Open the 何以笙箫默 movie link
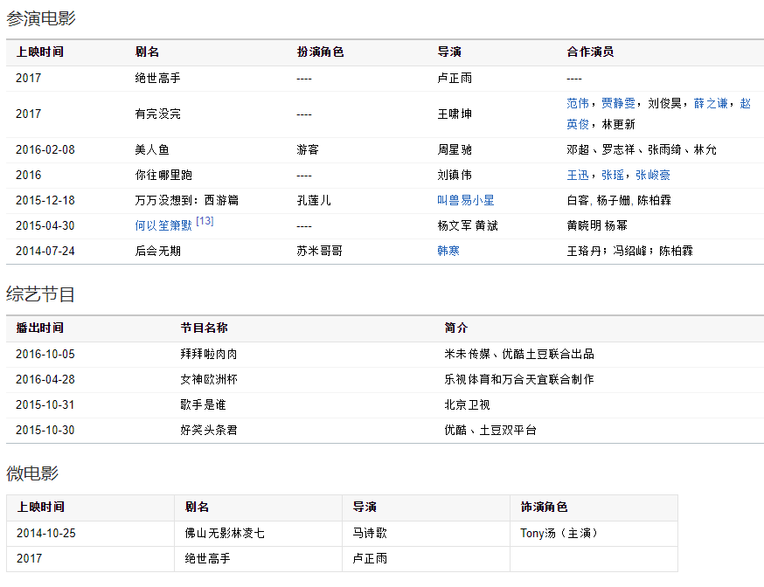Image resolution: width=764 pixels, height=587 pixels. (163, 226)
